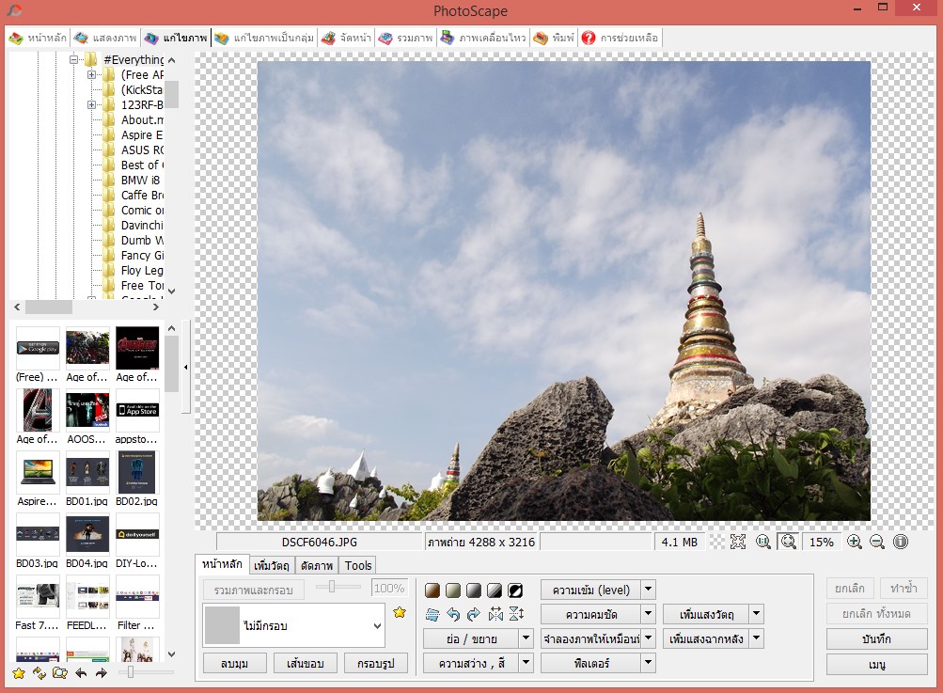
Task: Select the BMW i8 folder in tree
Action: (x=140, y=180)
